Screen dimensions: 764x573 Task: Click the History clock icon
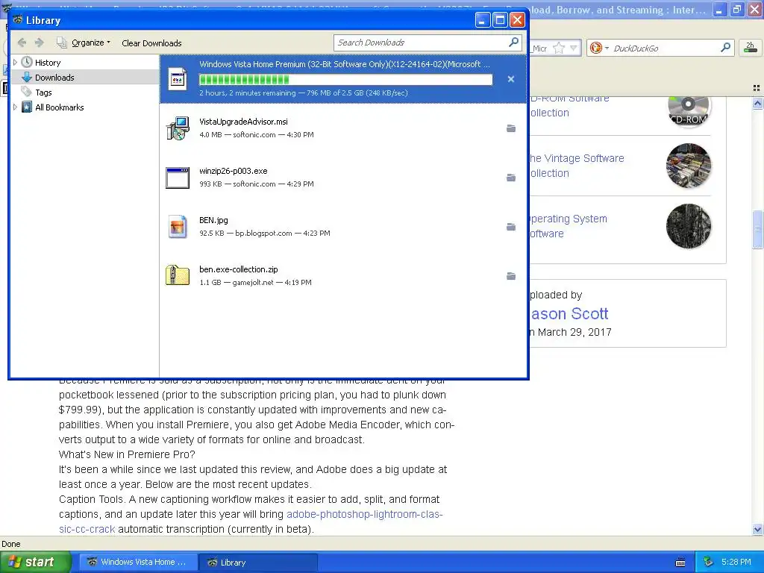pos(27,63)
